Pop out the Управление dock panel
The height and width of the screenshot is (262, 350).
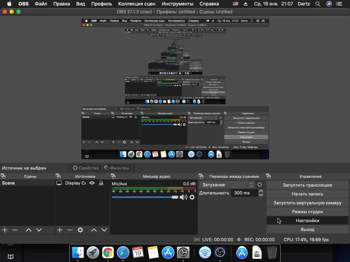268,176
